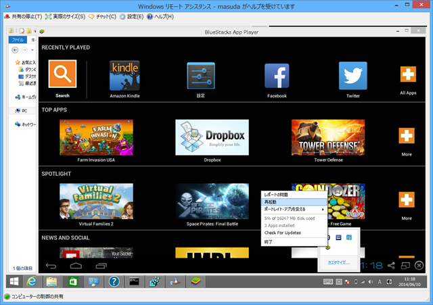Open All Apps plus icon

[407, 76]
